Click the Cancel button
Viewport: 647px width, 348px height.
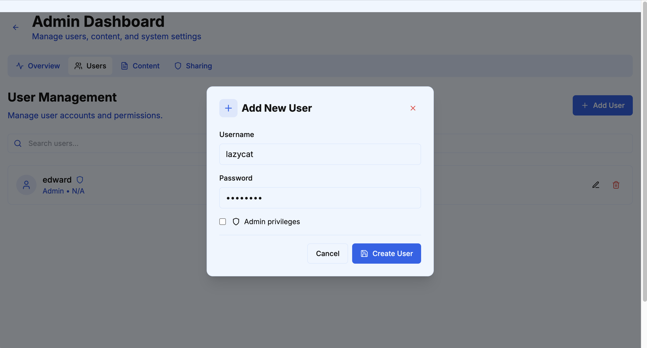tap(328, 254)
